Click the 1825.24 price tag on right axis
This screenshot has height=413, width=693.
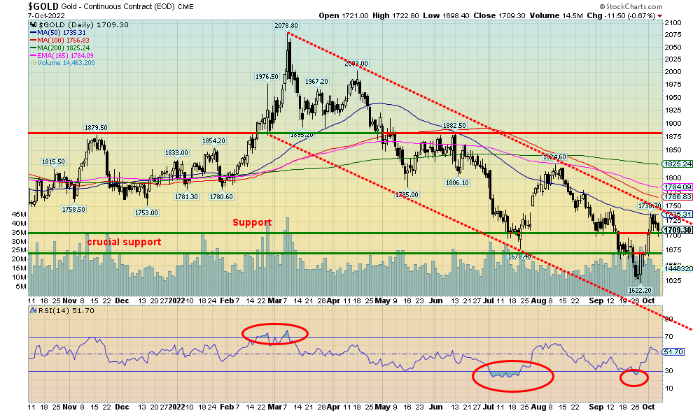click(678, 164)
